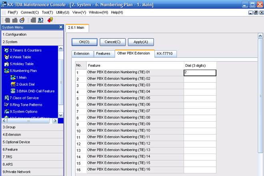Open the File(F) menu

pos(13,12)
